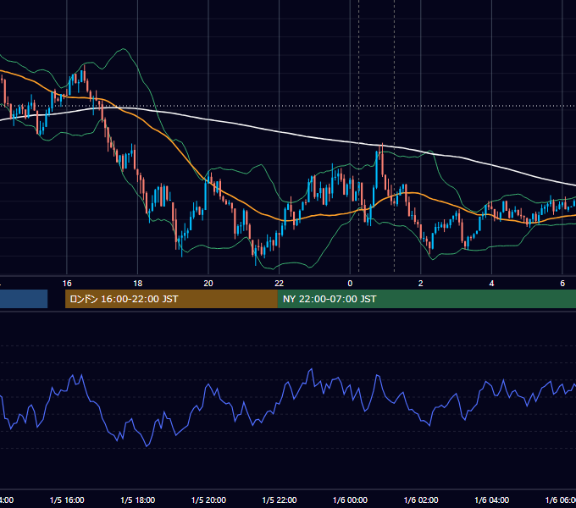The height and width of the screenshot is (508, 576).
Task: Click the 1/5 20:00 label on bottom axis
Action: tap(208, 500)
